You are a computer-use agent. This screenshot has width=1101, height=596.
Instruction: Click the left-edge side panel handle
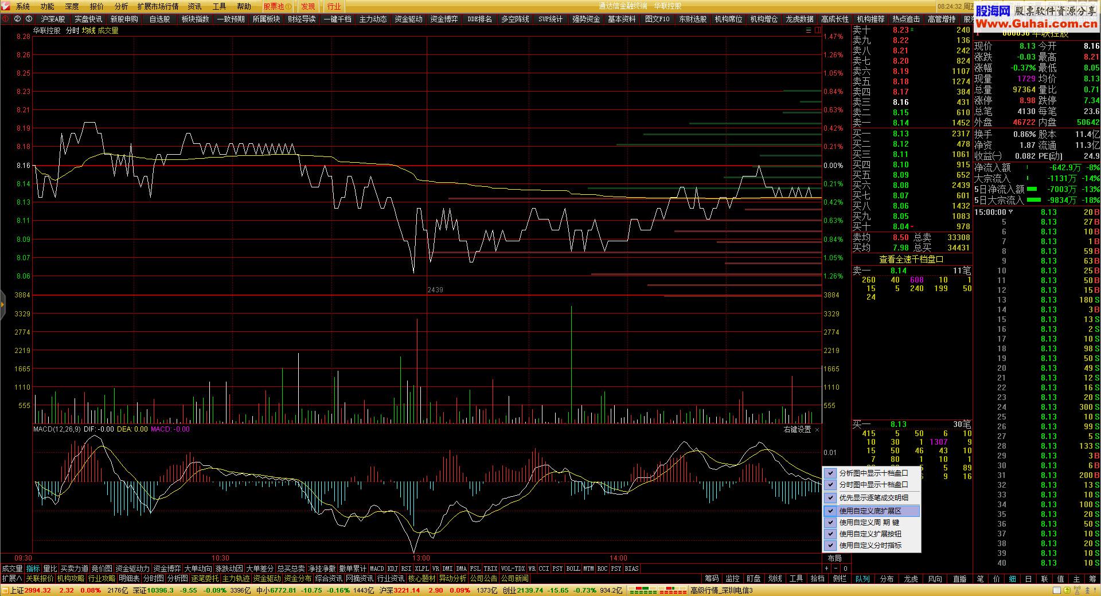click(x=2, y=305)
